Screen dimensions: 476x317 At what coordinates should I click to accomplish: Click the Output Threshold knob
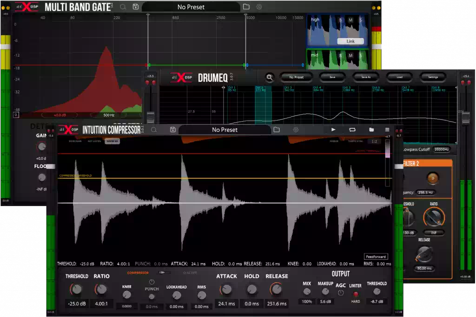pyautogui.click(x=377, y=291)
